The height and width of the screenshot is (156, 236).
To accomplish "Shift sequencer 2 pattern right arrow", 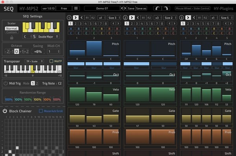I will (174, 24).
